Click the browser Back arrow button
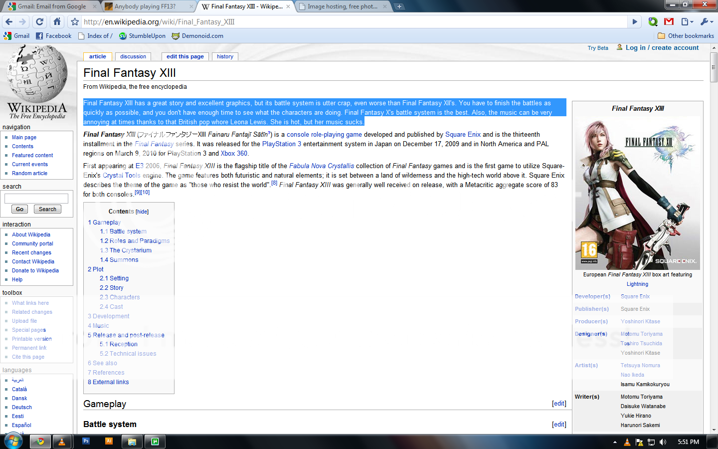This screenshot has height=449, width=718. click(9, 21)
